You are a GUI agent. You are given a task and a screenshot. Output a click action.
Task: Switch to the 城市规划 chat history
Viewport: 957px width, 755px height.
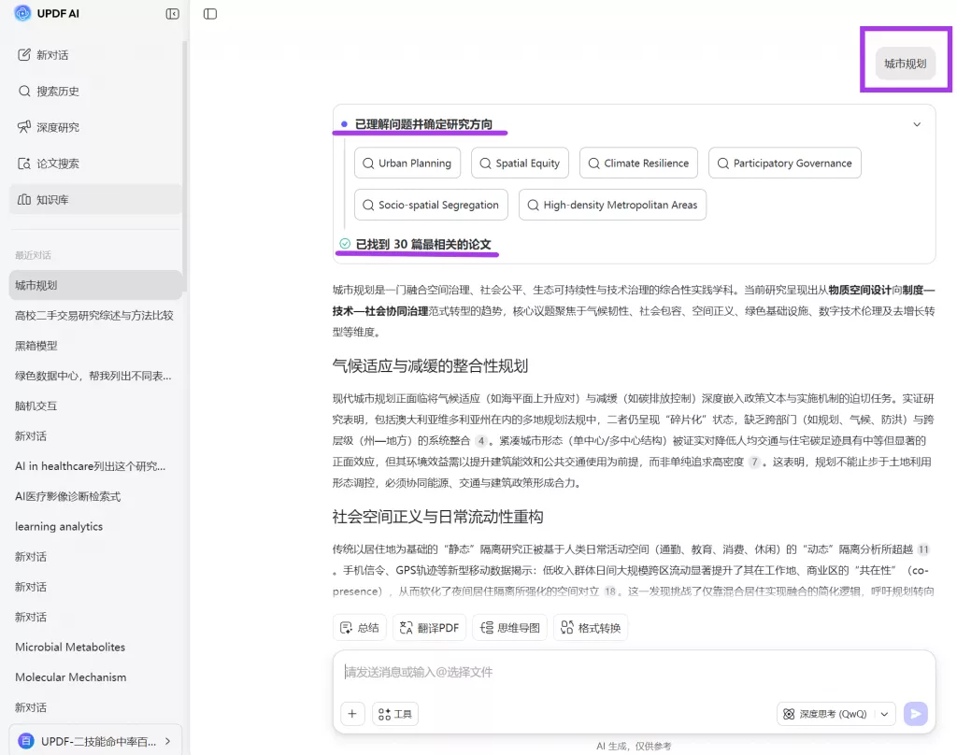tap(96, 285)
